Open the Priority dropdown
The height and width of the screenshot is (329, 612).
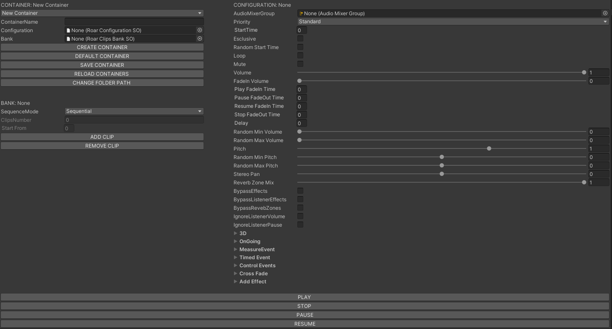(452, 22)
